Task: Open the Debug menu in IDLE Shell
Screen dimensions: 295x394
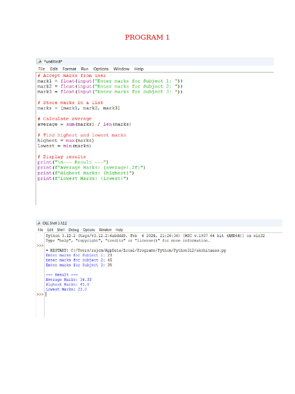Action: click(74, 230)
